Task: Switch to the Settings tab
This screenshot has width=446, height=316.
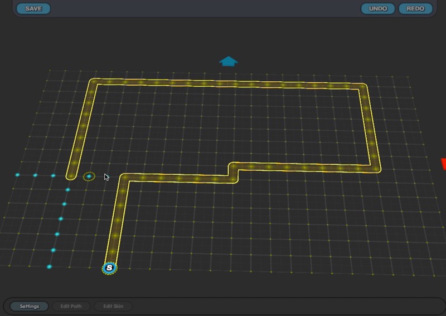Action: pyautogui.click(x=30, y=306)
